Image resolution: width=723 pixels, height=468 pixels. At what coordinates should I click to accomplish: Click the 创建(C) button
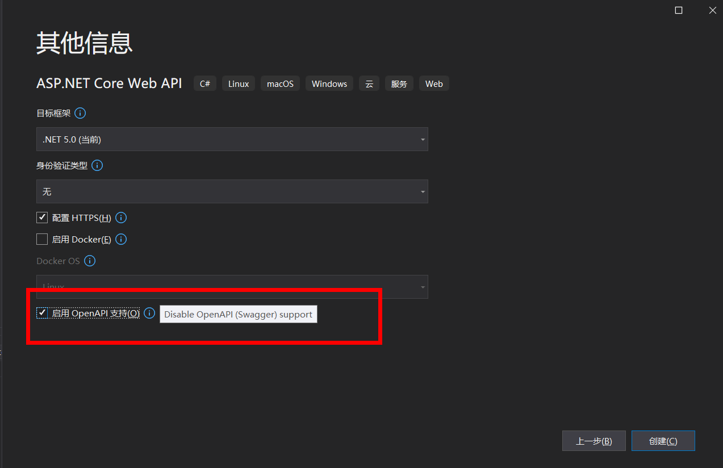[662, 440]
